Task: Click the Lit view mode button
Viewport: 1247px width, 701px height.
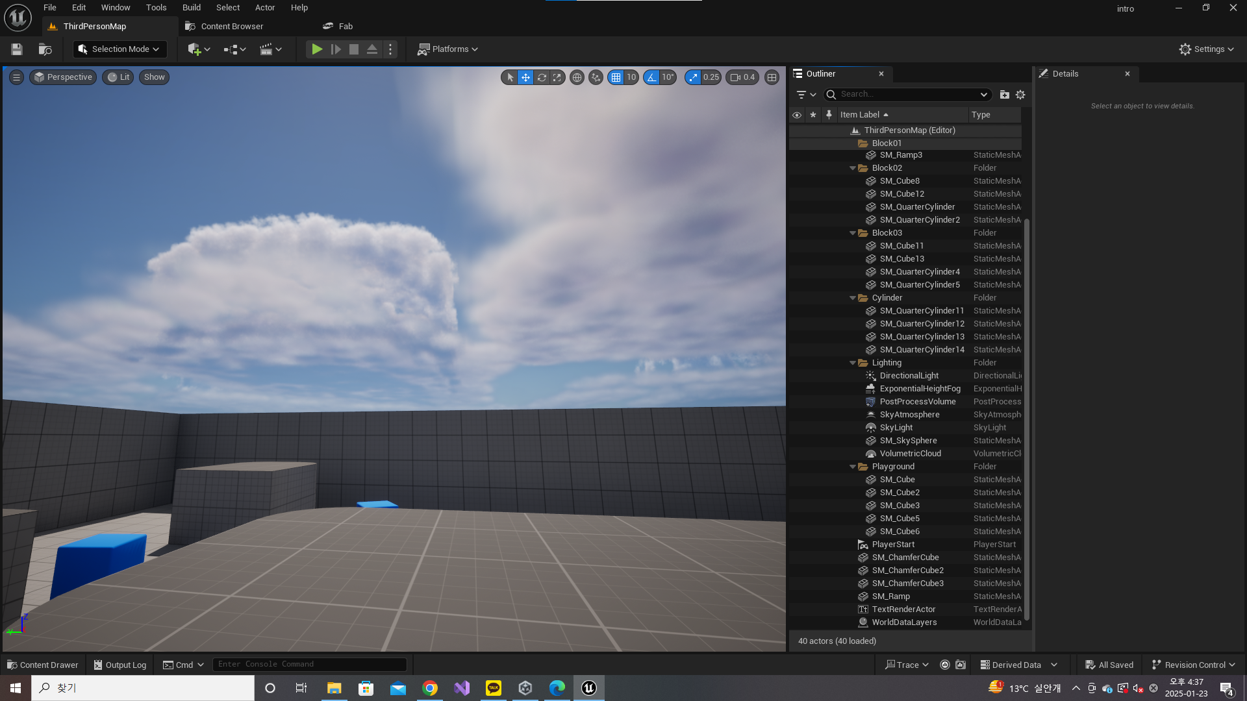Action: 118,77
